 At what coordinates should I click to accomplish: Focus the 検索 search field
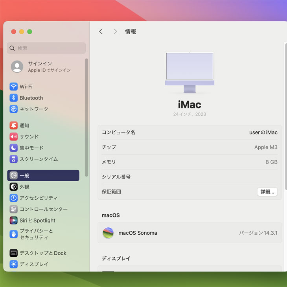46,48
